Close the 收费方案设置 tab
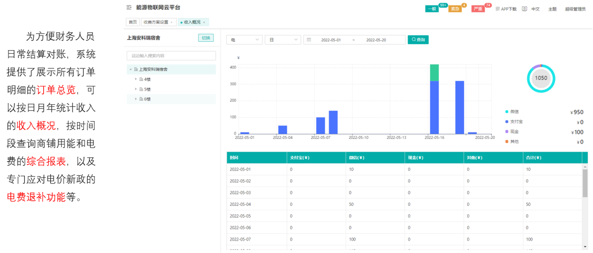Image resolution: width=593 pixels, height=253 pixels. [171, 22]
